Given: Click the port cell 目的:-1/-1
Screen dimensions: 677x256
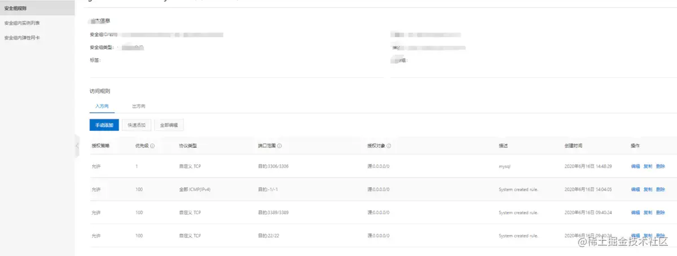Looking at the screenshot, I should [269, 189].
